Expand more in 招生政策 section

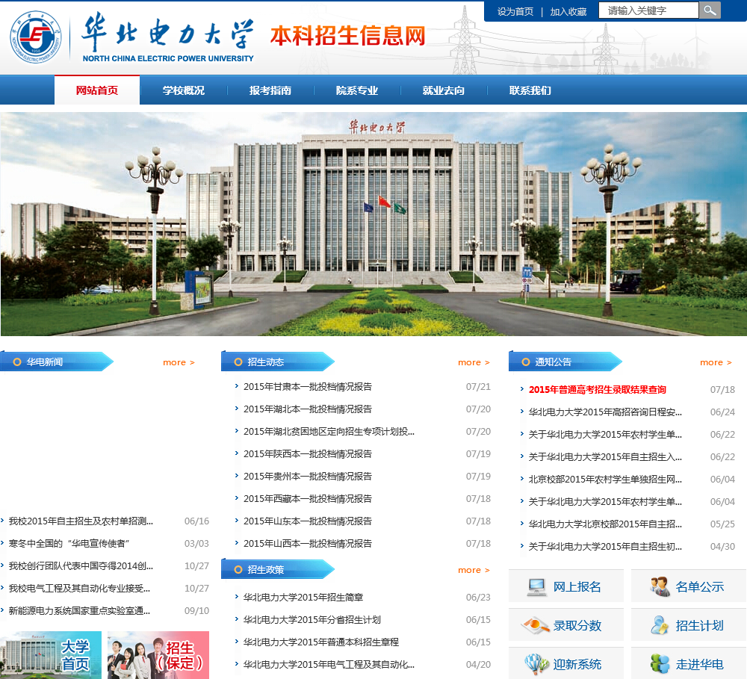474,570
